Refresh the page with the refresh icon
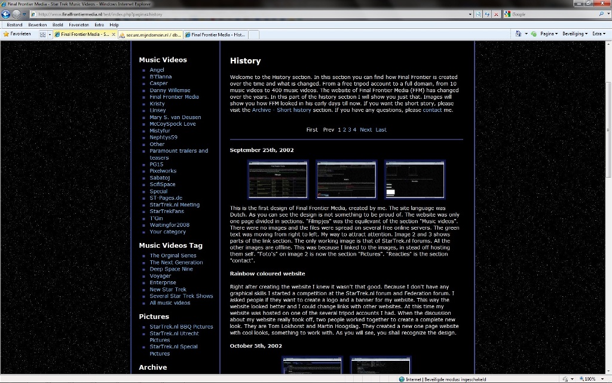Viewport: 612px width, 383px height. (x=487, y=14)
